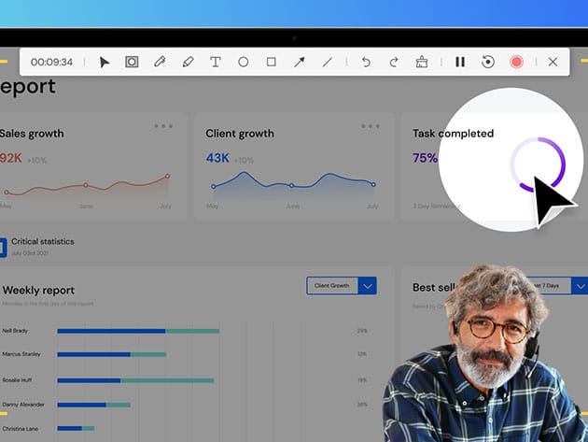Stop recording with the red button
The width and height of the screenshot is (588, 442).
coord(516,62)
